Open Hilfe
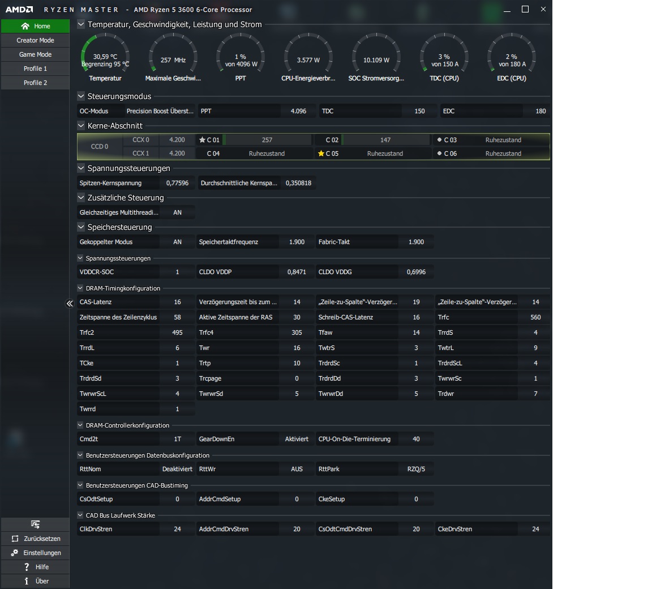Image resolution: width=652 pixels, height=589 pixels. (x=35, y=567)
